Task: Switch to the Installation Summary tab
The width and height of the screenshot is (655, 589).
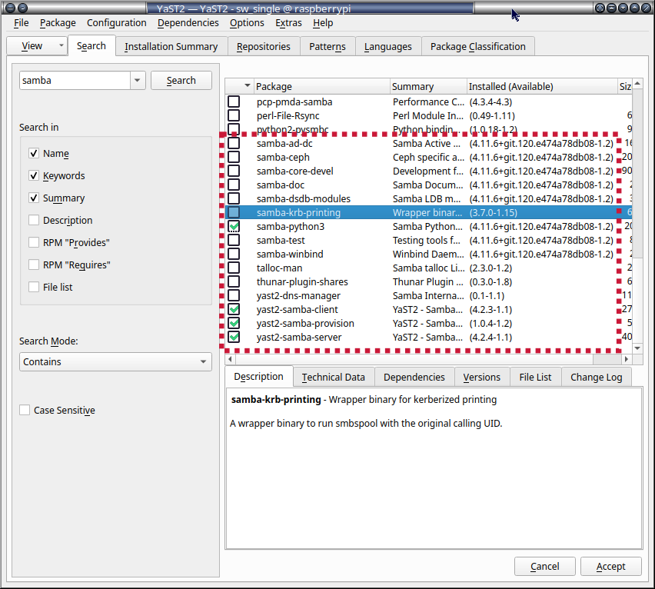Action: (171, 47)
